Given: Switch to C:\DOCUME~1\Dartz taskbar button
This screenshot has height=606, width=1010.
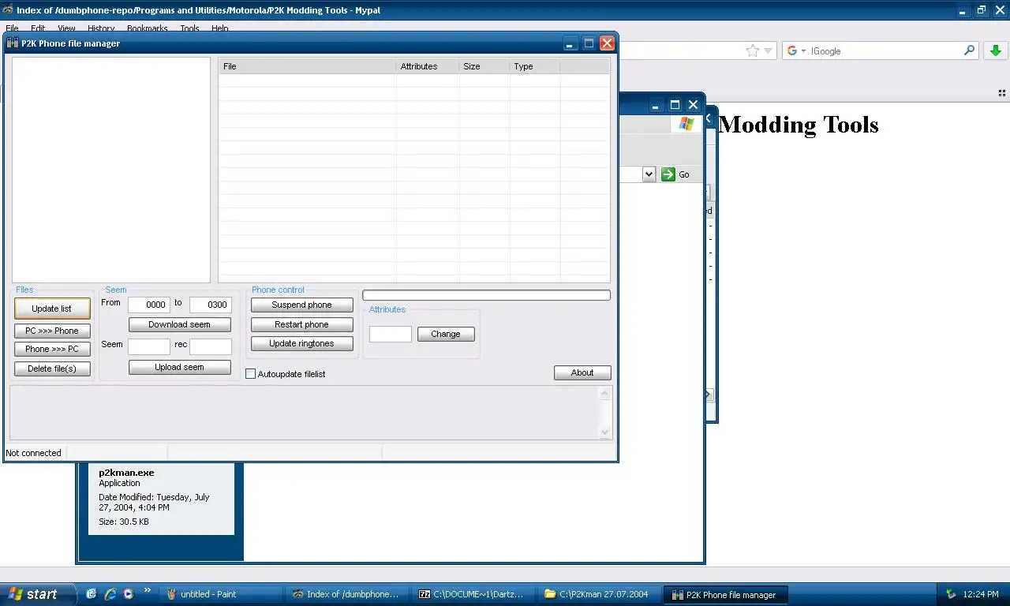Looking at the screenshot, I should pos(473,594).
